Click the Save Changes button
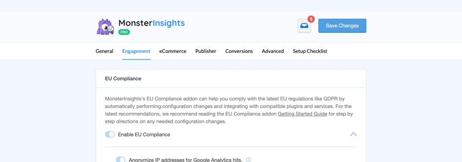Image resolution: width=462 pixels, height=162 pixels. tap(342, 26)
